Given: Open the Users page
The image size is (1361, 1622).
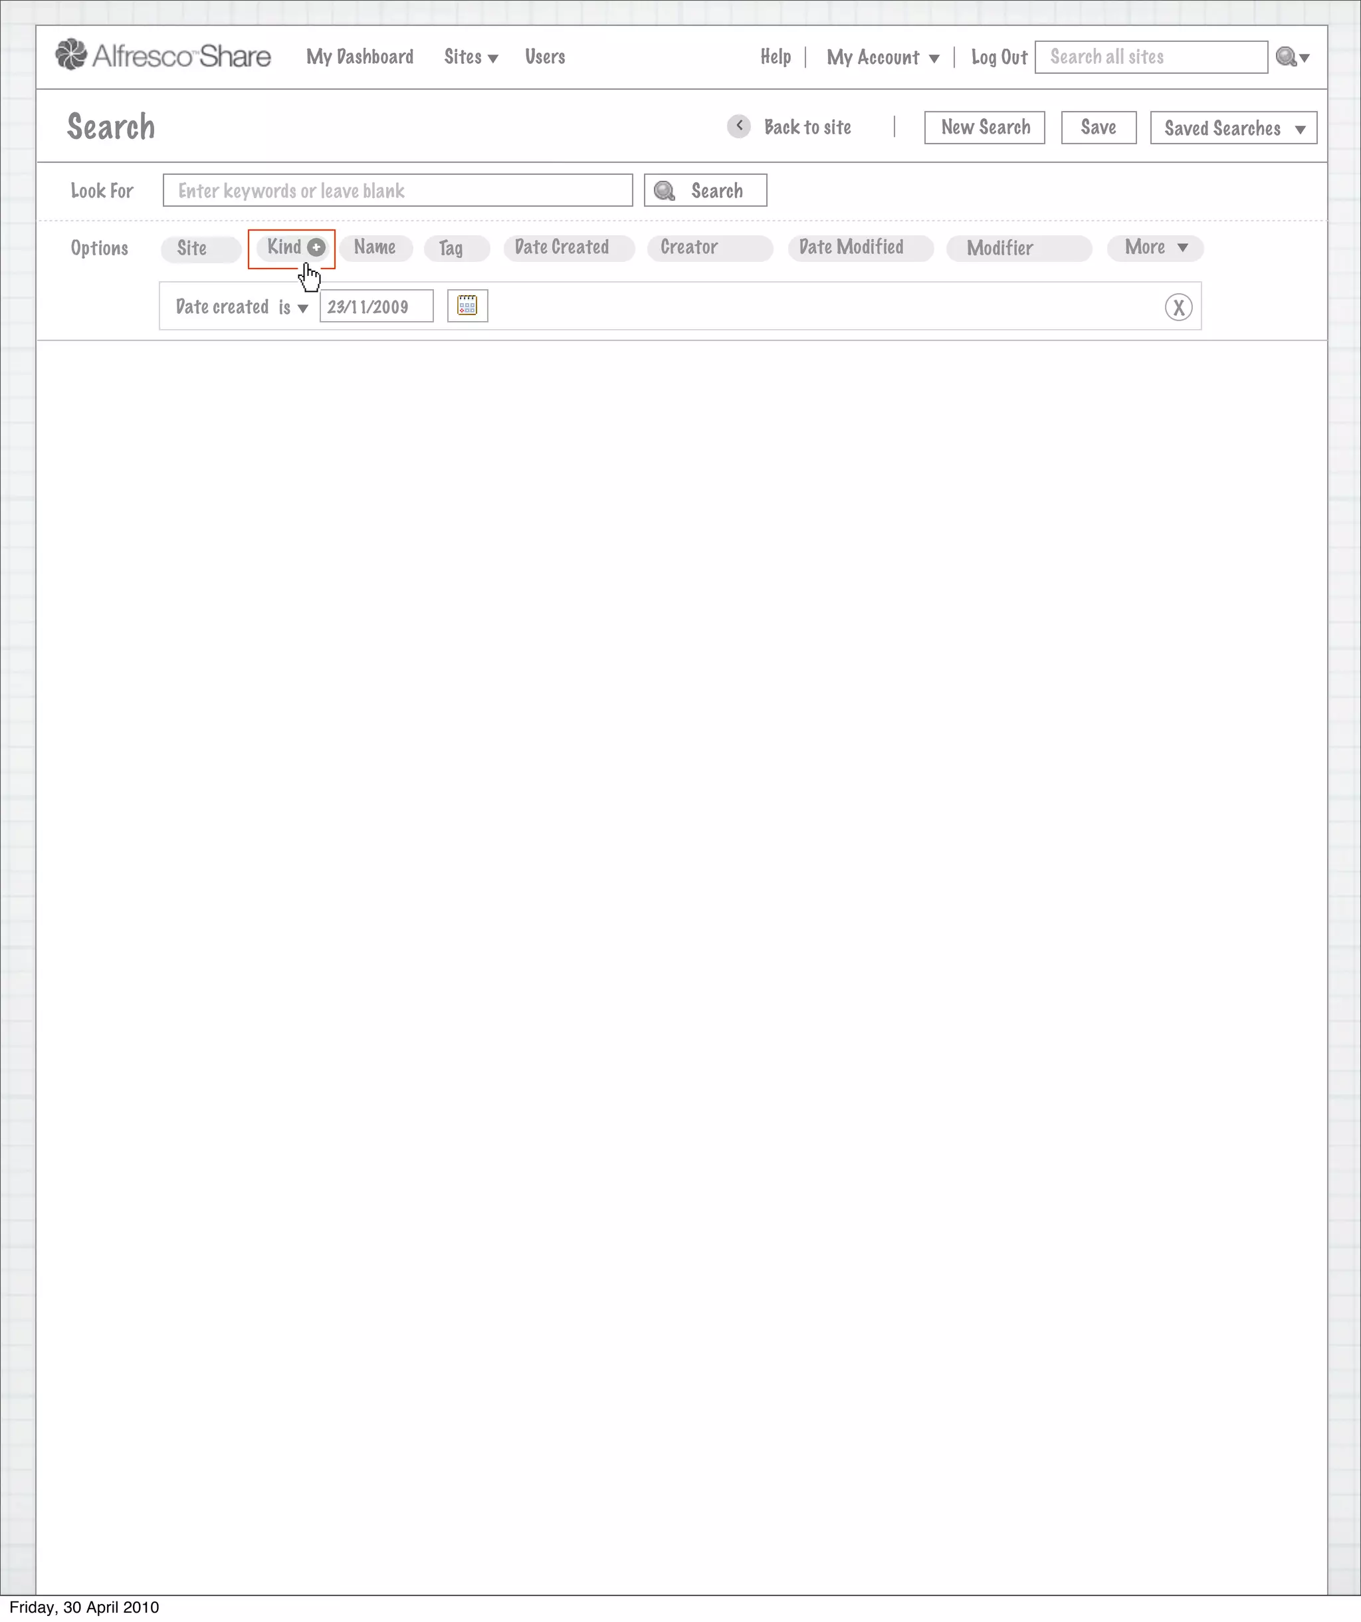Looking at the screenshot, I should click(545, 57).
